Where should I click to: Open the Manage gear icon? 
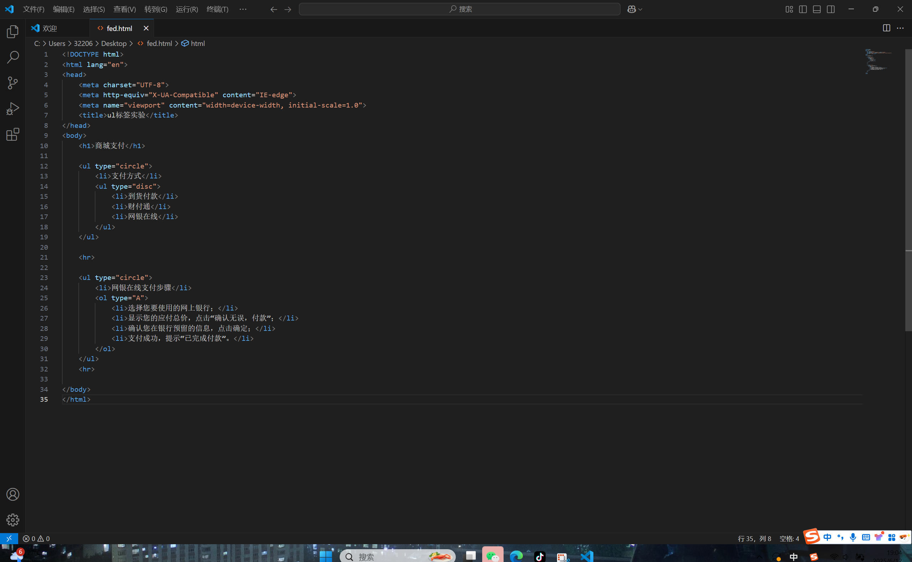click(x=12, y=520)
